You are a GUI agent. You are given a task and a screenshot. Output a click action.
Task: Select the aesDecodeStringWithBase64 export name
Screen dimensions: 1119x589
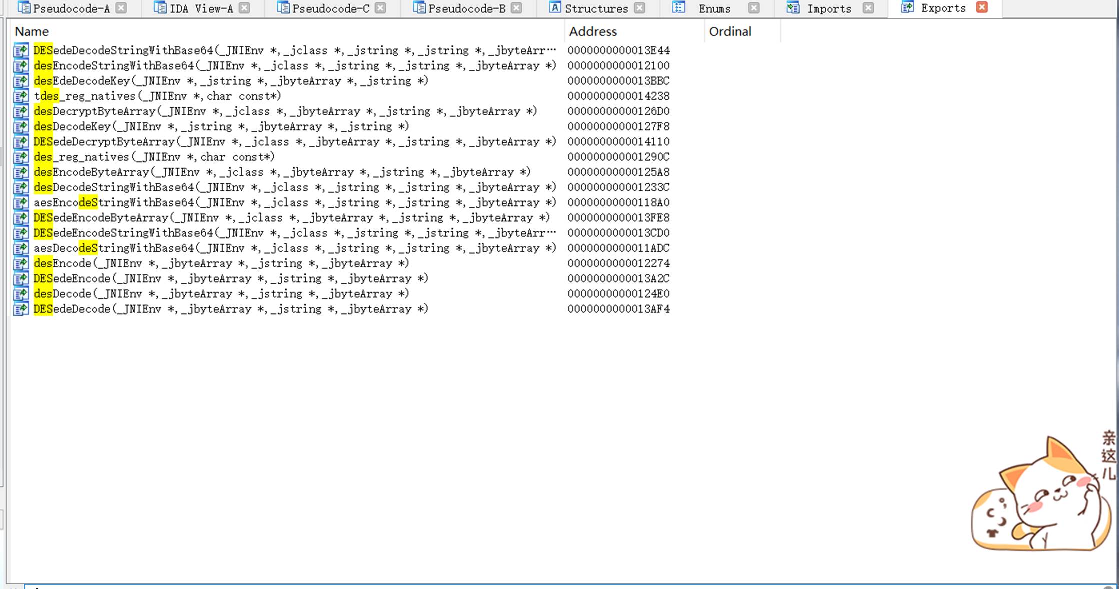tap(295, 248)
